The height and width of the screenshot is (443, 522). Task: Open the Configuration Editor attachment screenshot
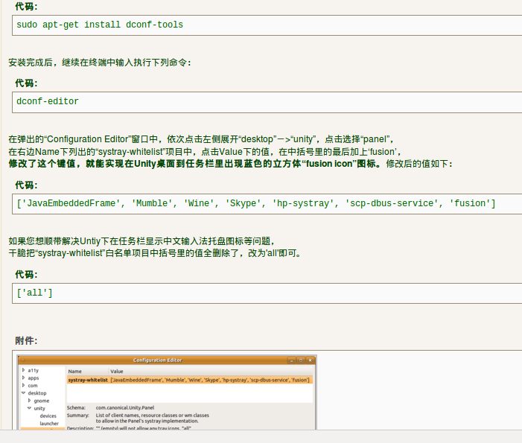click(167, 392)
